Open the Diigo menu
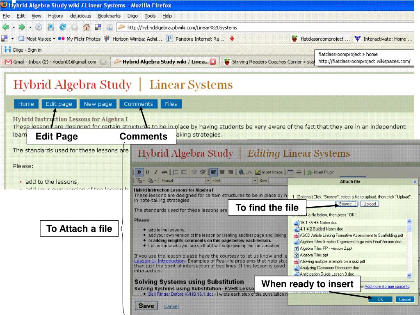 pyautogui.click(x=132, y=16)
